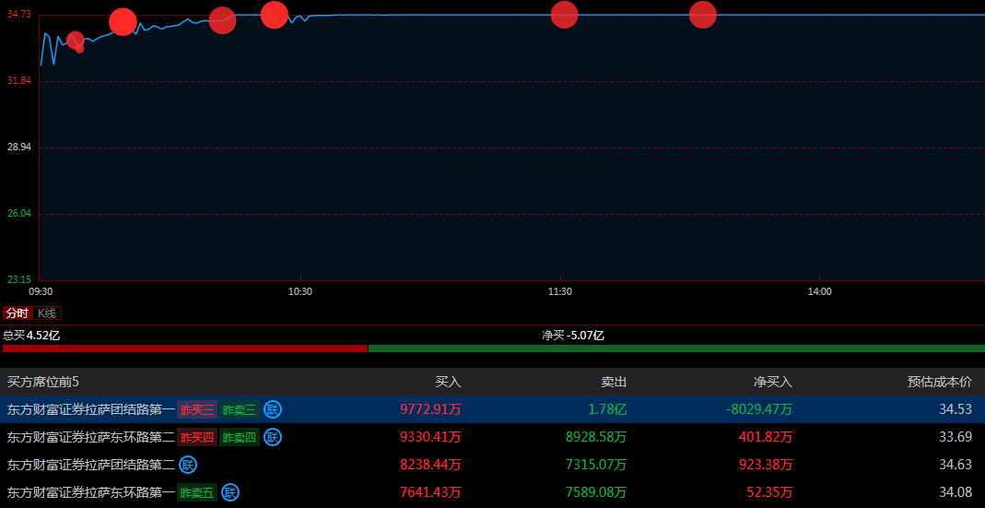Click the 联 icon for 拉萨东环路第一 row
The height and width of the screenshot is (508, 985).
coord(230,492)
